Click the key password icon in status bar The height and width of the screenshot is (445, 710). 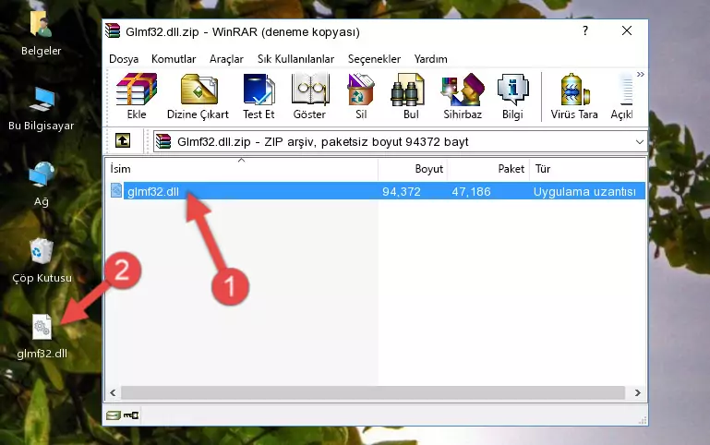pyautogui.click(x=131, y=415)
